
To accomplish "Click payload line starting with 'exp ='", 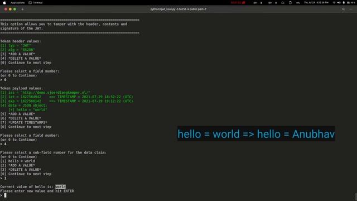I will click(x=66, y=101).
